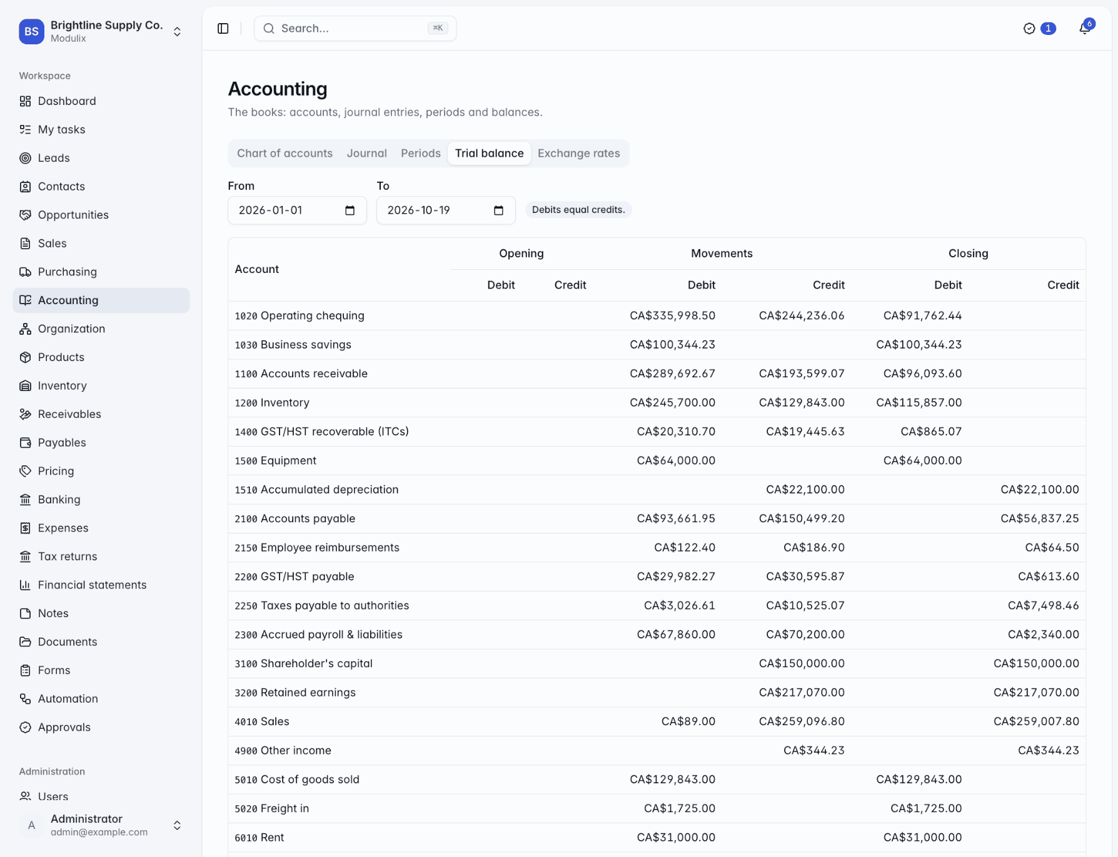The width and height of the screenshot is (1118, 857).
Task: Click the Opportunities handshake icon
Action: 25,215
